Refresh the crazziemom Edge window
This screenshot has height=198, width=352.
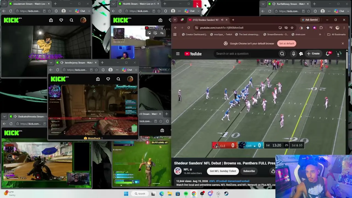[x=11, y=11]
